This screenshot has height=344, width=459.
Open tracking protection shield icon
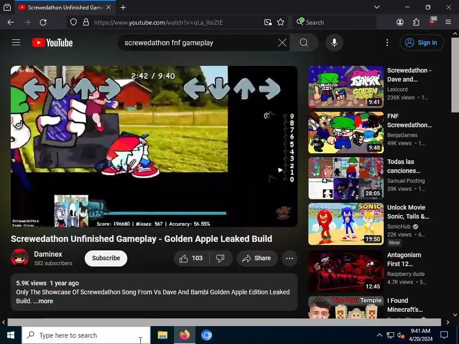coord(74,22)
